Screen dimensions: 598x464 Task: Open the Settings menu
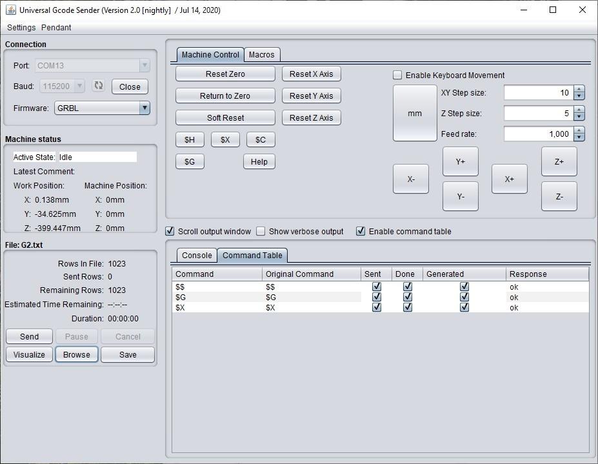[x=21, y=28]
